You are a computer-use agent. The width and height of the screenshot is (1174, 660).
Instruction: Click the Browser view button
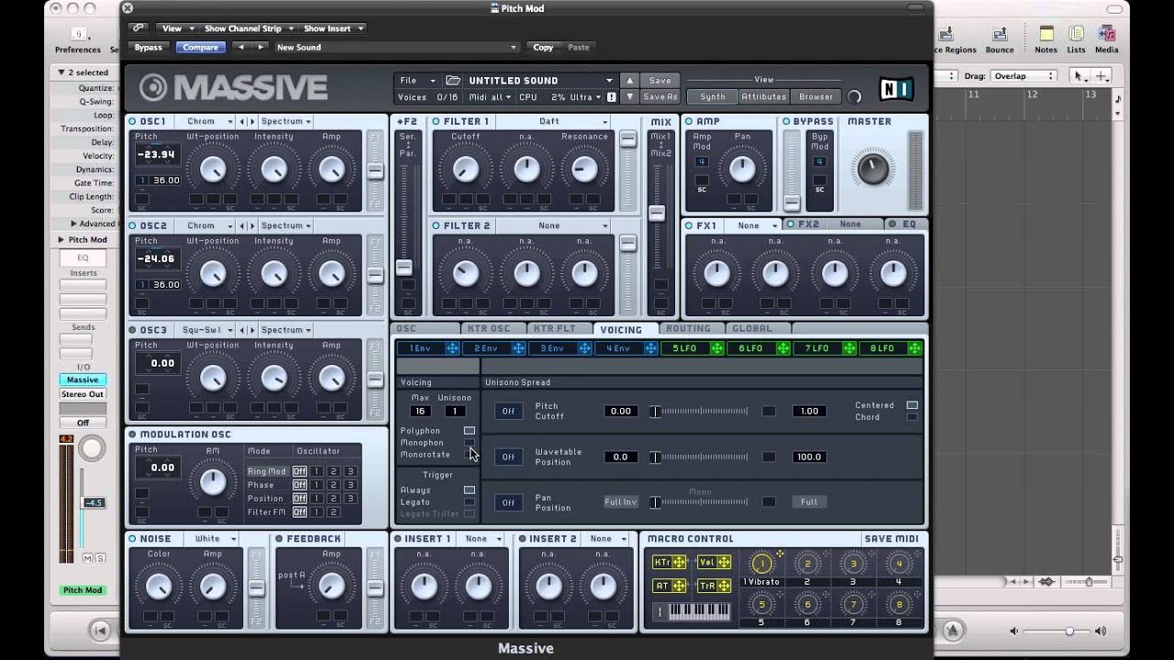click(x=816, y=97)
